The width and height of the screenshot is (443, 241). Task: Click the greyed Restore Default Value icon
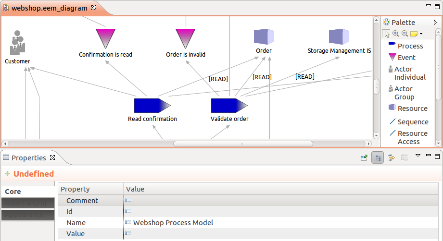405,157
